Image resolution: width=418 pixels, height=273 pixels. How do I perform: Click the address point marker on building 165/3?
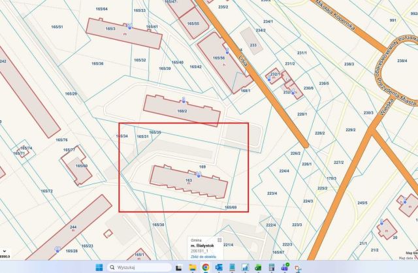[x=130, y=26]
